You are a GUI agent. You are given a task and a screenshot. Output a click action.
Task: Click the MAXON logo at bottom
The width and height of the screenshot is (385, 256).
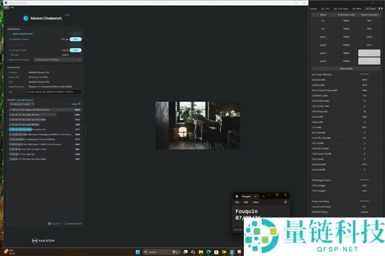(x=44, y=241)
